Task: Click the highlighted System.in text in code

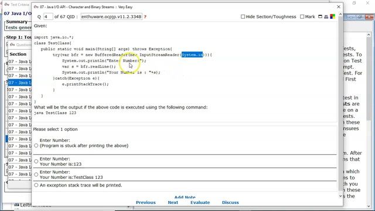Action: tap(192, 55)
